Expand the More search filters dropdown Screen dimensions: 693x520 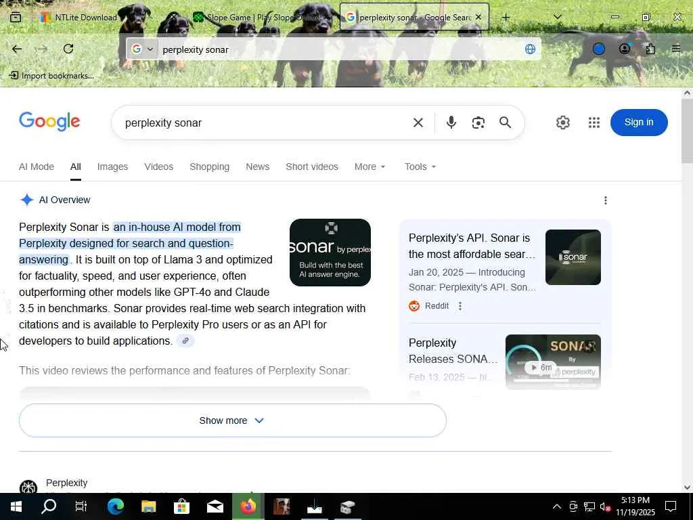click(x=370, y=167)
